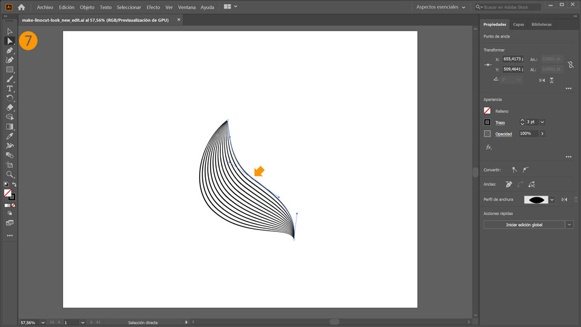This screenshot has height=327, width=581.
Task: Flip the width profile along path
Action: 564,199
